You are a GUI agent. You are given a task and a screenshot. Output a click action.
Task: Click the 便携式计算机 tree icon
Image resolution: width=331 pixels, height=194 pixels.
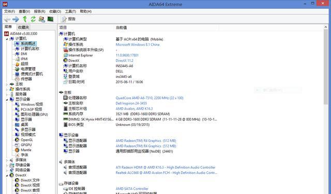tap(17, 74)
